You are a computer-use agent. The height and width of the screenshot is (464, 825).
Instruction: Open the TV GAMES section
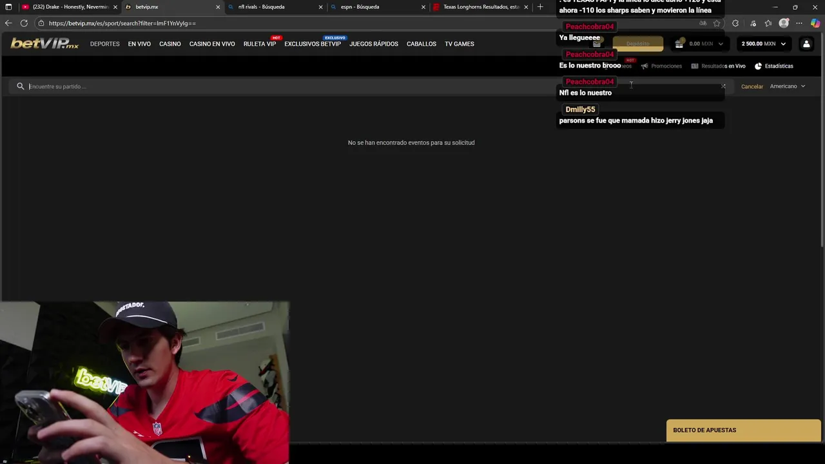pos(460,44)
